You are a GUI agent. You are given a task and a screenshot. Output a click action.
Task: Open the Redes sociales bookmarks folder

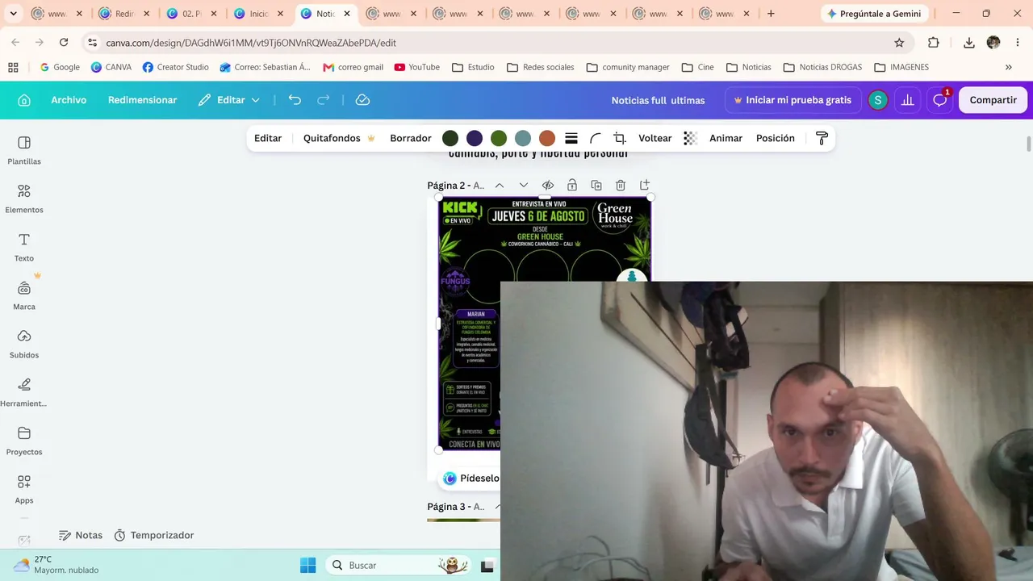[541, 67]
